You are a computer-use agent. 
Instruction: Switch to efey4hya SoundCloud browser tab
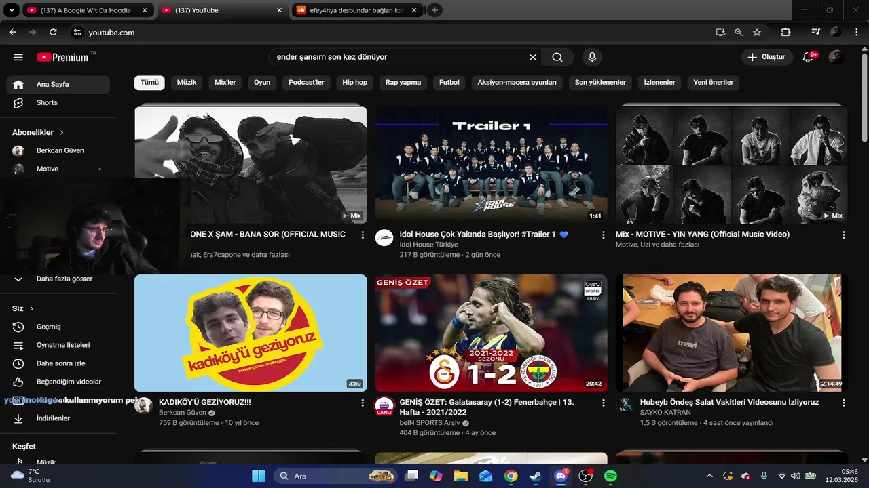356,10
